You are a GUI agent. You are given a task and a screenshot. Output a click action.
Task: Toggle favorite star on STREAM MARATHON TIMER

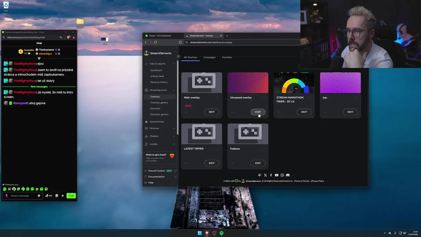tap(310, 98)
